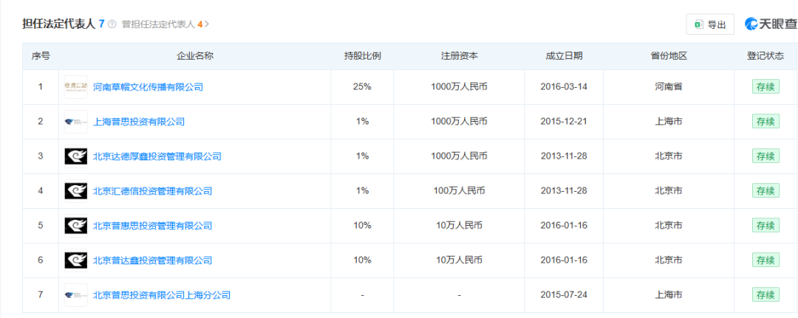Click the 北京达德厚鑫投资管理 black logo icon
The height and width of the screenshot is (318, 798).
76,156
